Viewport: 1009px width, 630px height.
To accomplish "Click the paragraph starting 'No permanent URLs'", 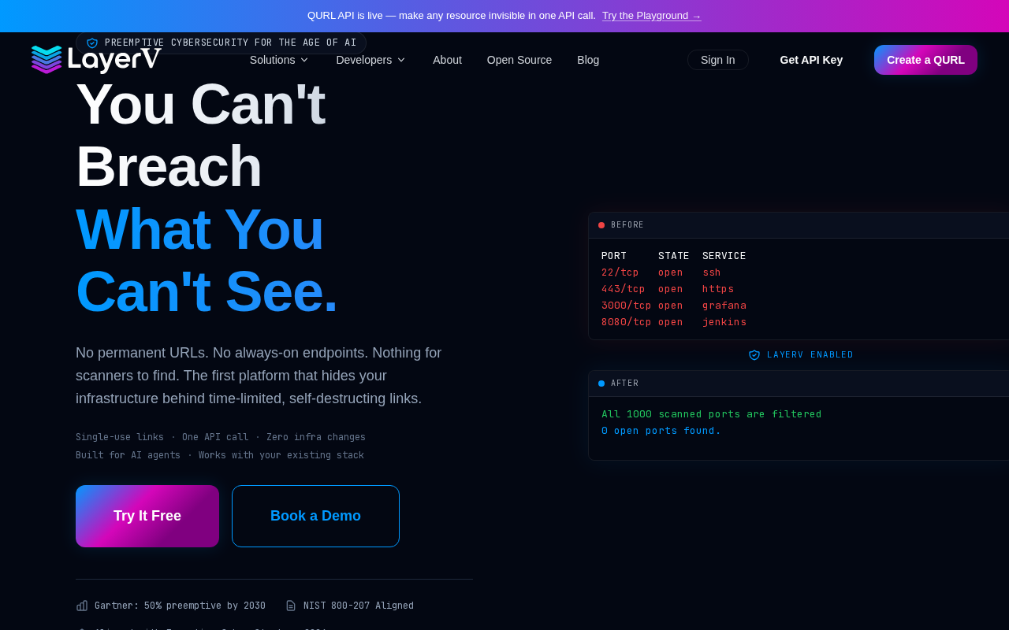I will 259,376.
